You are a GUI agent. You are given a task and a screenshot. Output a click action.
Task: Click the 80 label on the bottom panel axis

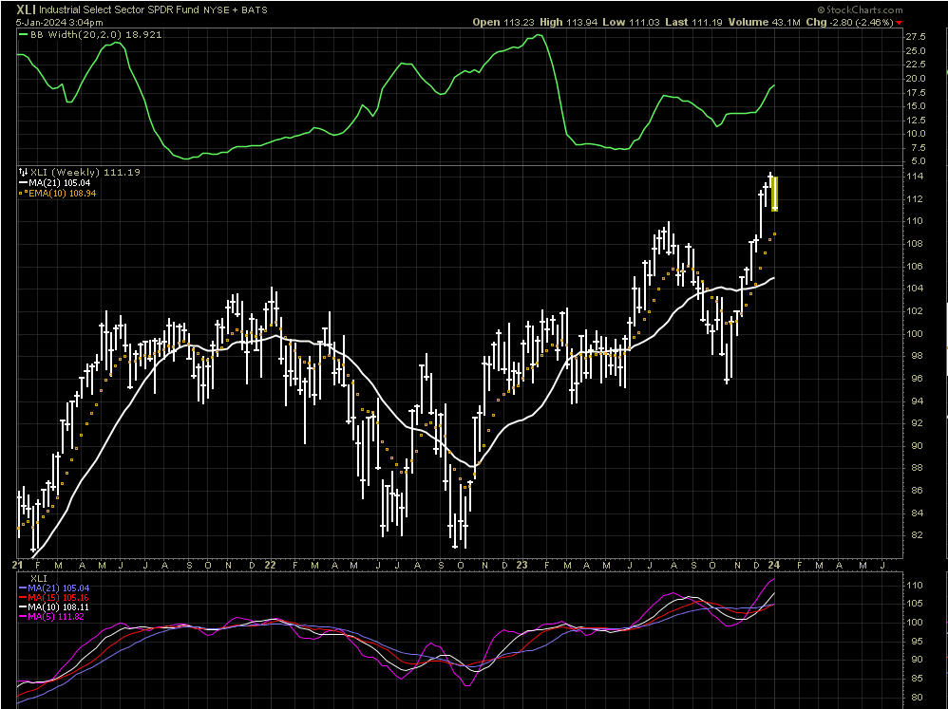[x=917, y=698]
